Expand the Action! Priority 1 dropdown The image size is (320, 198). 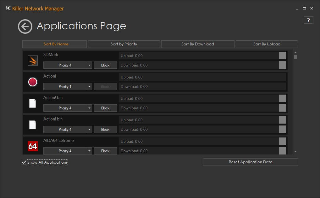[x=89, y=87]
